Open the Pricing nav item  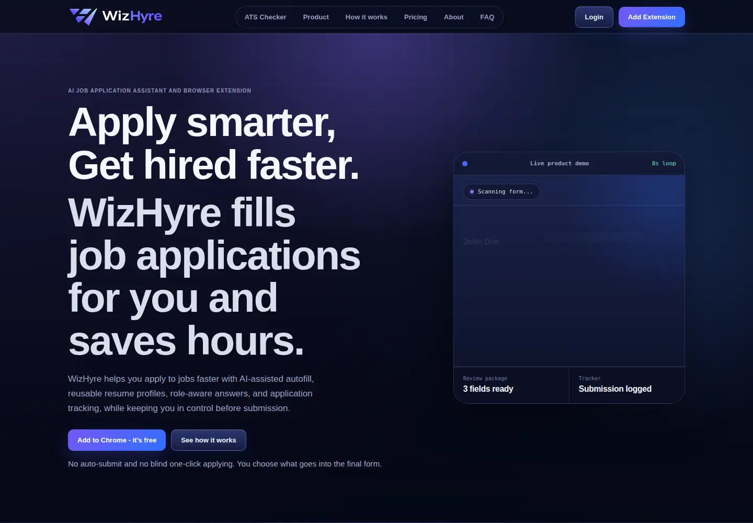tap(416, 17)
